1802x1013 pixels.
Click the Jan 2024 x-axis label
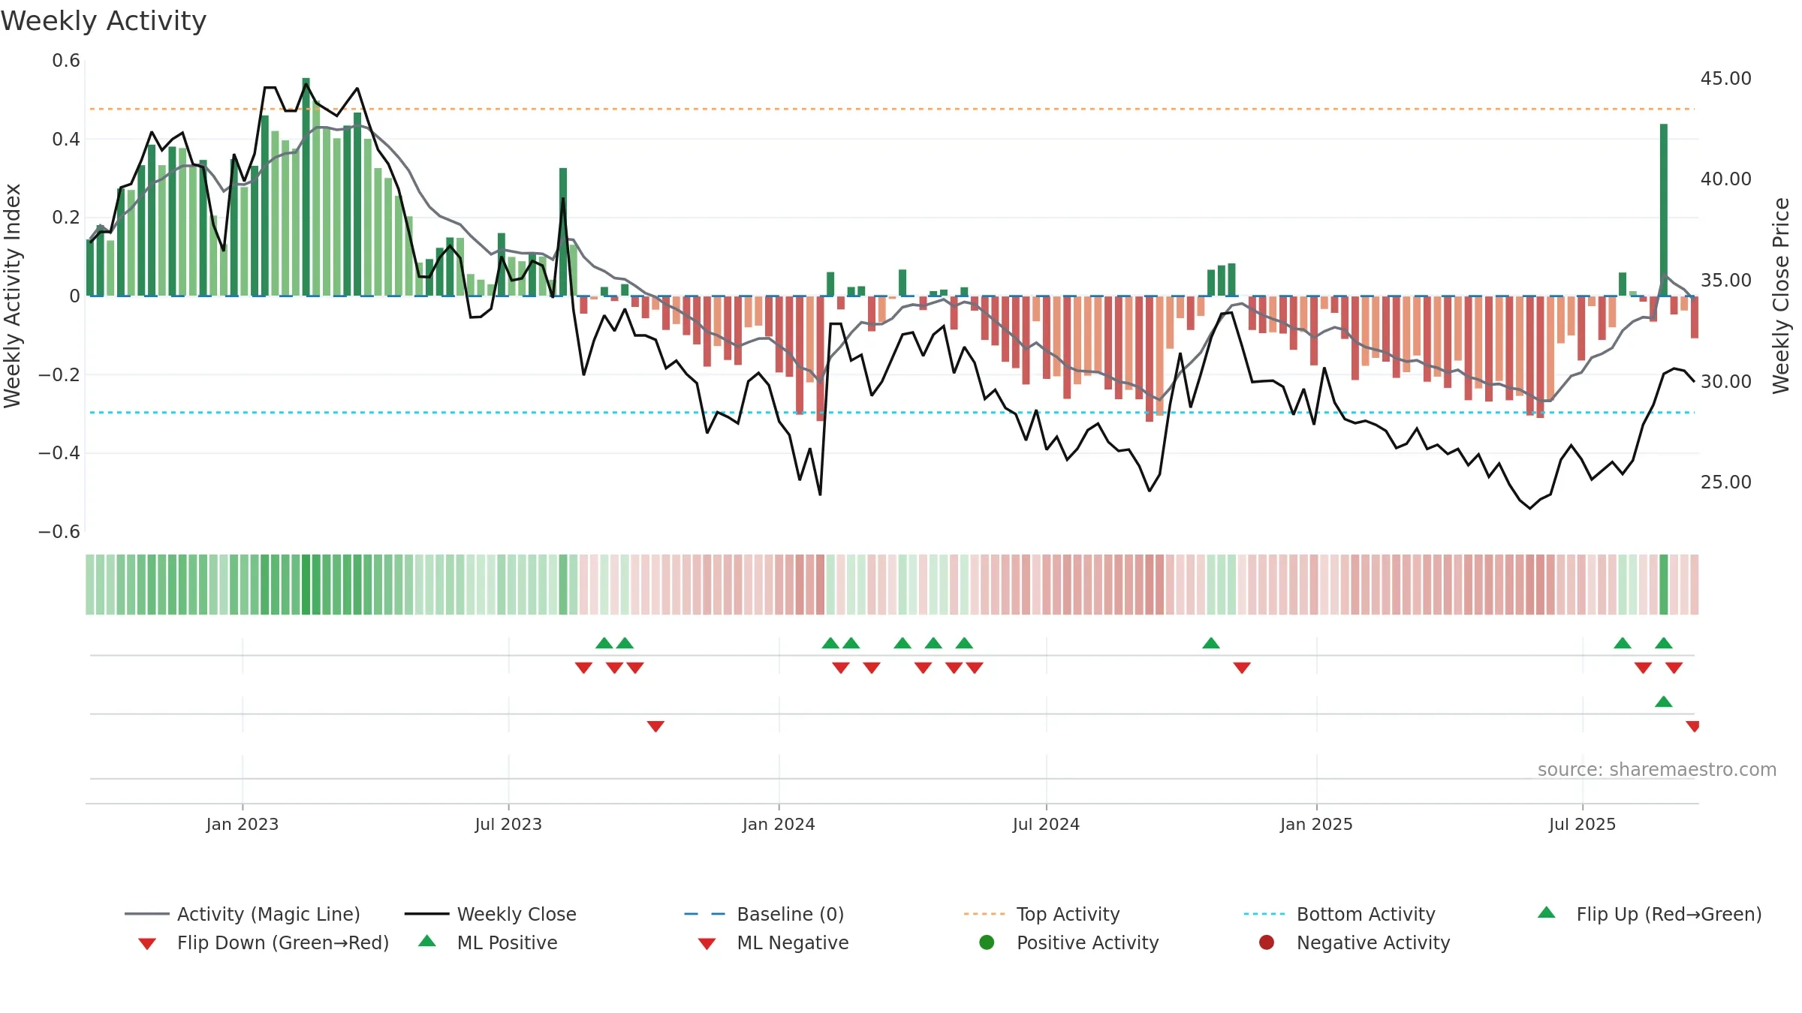tap(779, 824)
